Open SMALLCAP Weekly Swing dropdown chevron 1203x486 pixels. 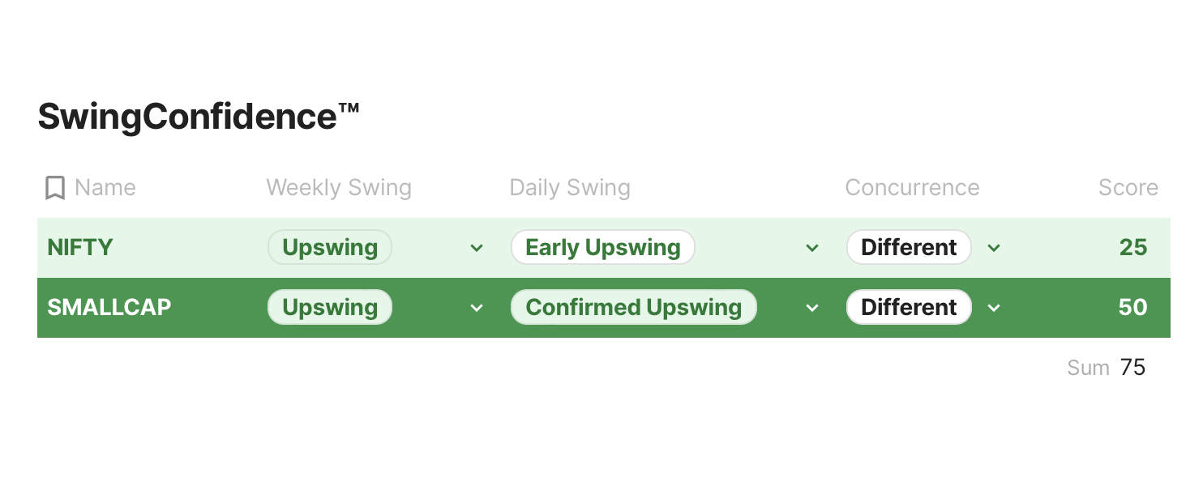(477, 308)
